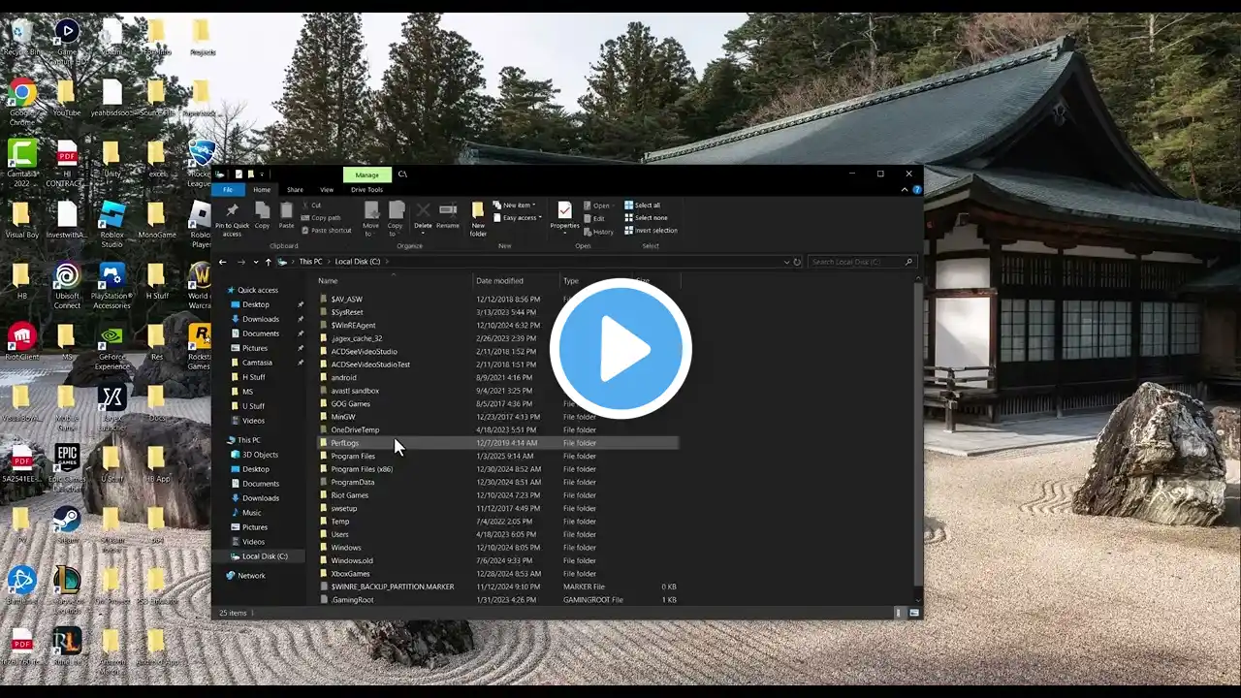Open the Share ribbon tab

(x=295, y=190)
